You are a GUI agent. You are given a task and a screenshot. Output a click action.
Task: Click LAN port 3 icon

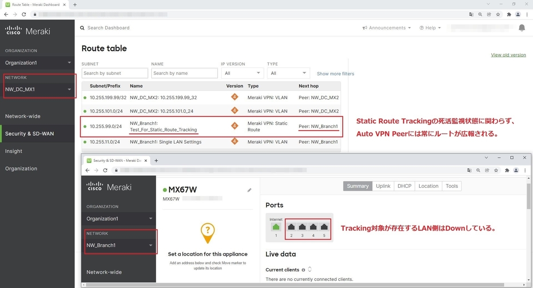302,226
